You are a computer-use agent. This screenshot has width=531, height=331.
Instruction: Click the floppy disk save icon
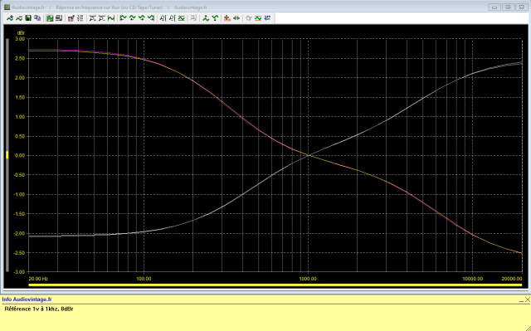click(x=28, y=18)
